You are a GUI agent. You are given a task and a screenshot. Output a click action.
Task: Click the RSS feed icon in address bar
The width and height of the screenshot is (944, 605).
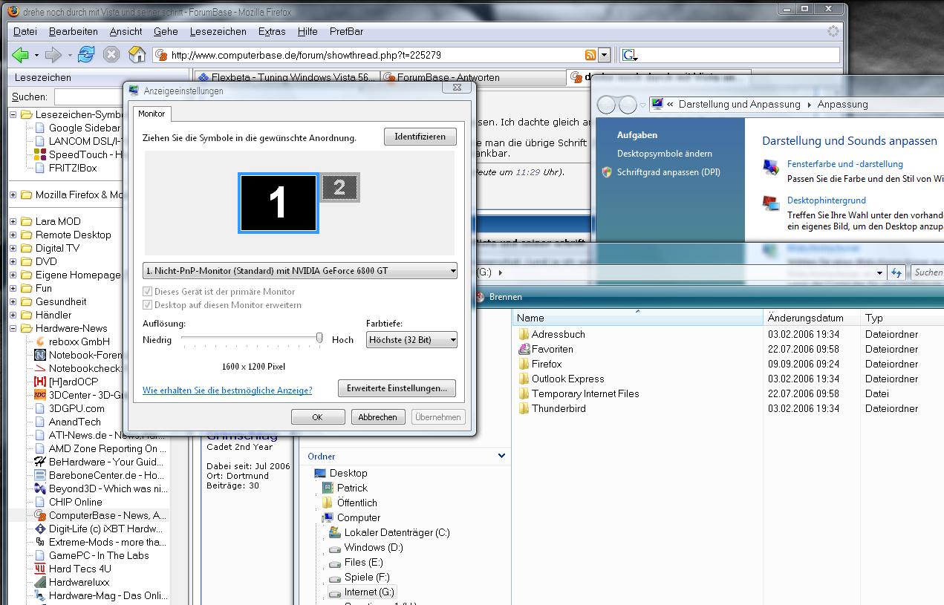click(590, 55)
